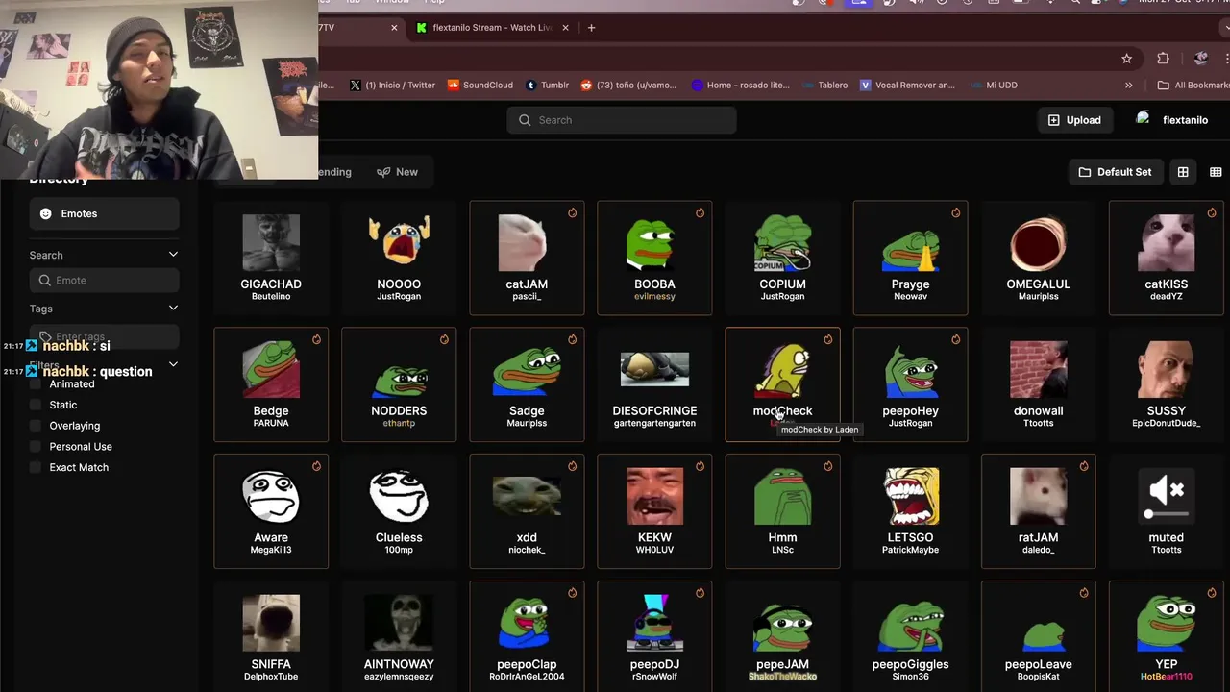Open the pepeJAM emote

coord(782,636)
